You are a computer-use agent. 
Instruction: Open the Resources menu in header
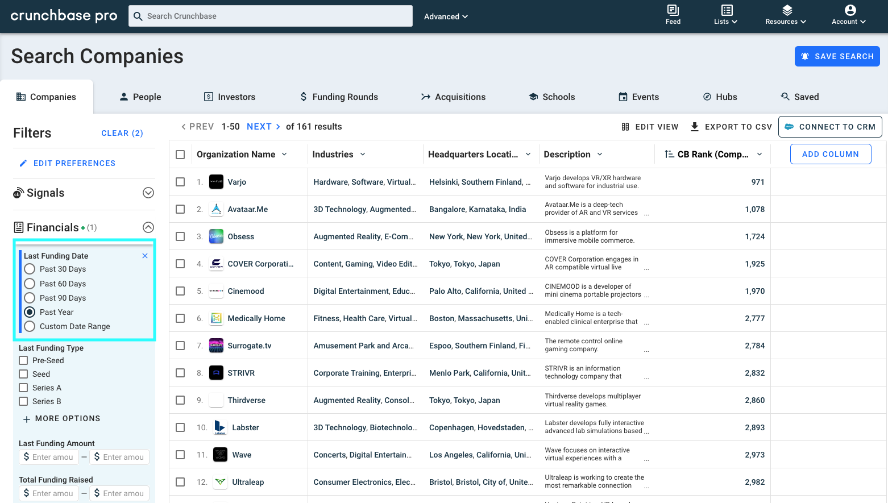tap(786, 15)
